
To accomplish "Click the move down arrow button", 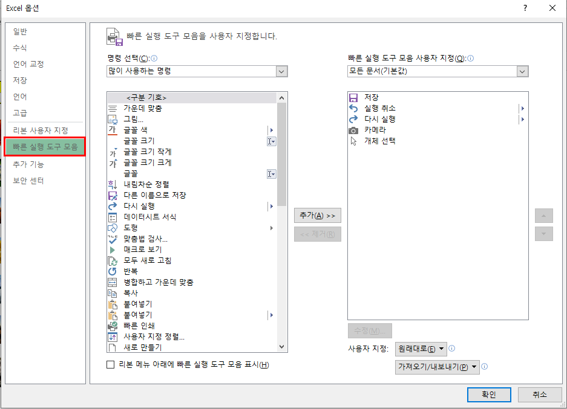I will point(544,234).
